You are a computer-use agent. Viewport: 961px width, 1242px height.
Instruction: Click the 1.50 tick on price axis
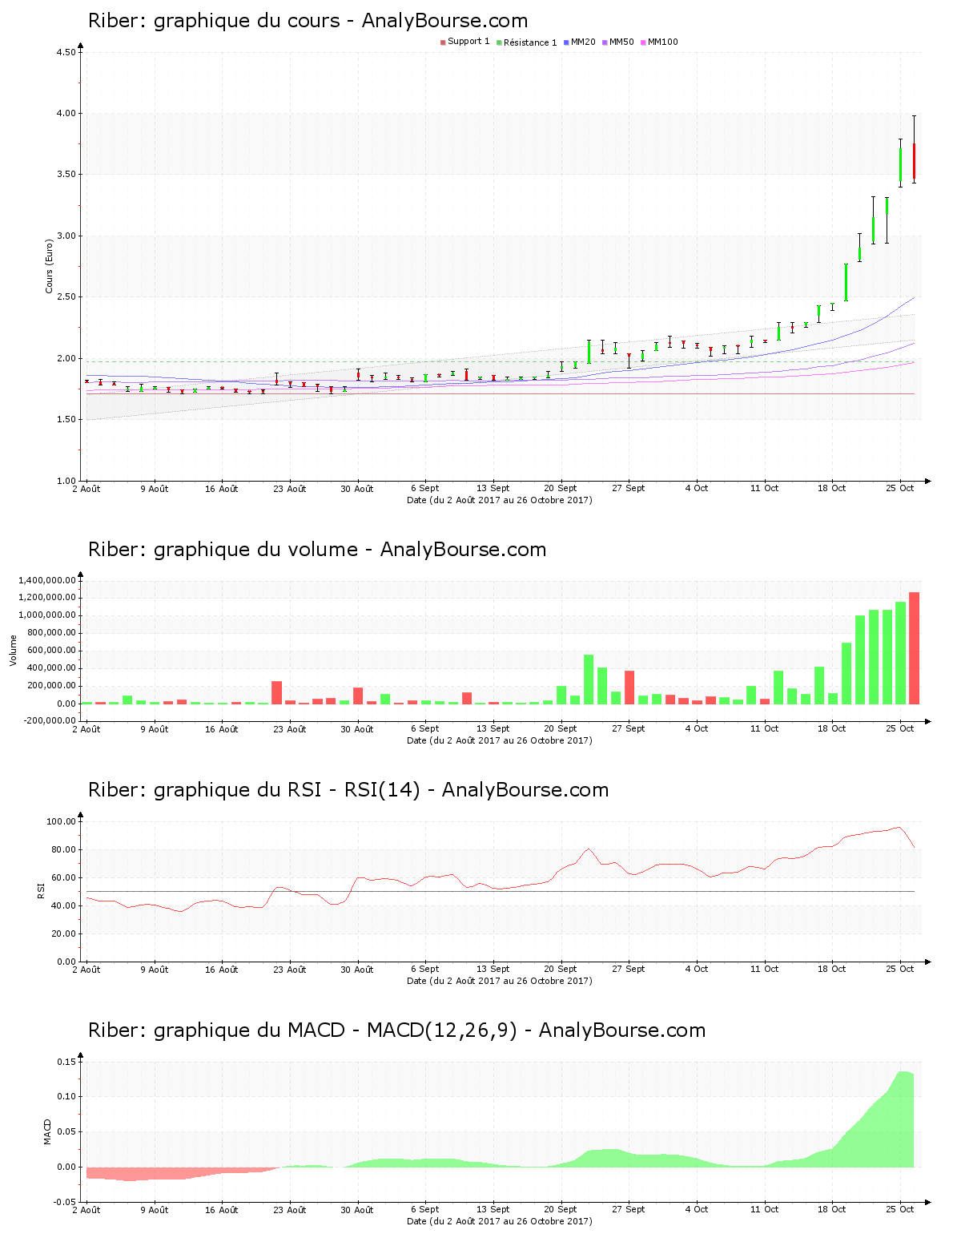coord(66,420)
